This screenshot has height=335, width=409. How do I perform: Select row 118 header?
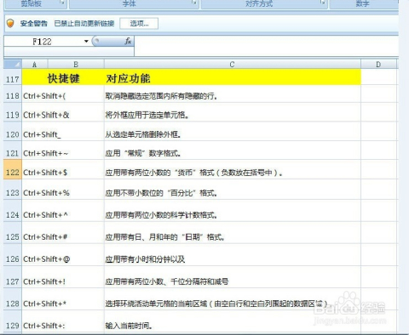[x=13, y=94]
